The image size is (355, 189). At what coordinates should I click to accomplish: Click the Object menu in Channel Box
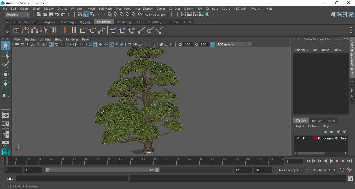325,50
